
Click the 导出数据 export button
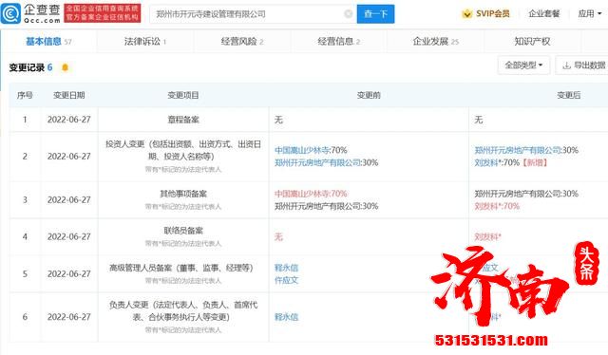pyautogui.click(x=583, y=65)
